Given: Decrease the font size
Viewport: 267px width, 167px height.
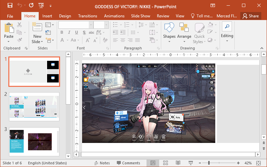Looking at the screenshot, I should pos(95,40).
